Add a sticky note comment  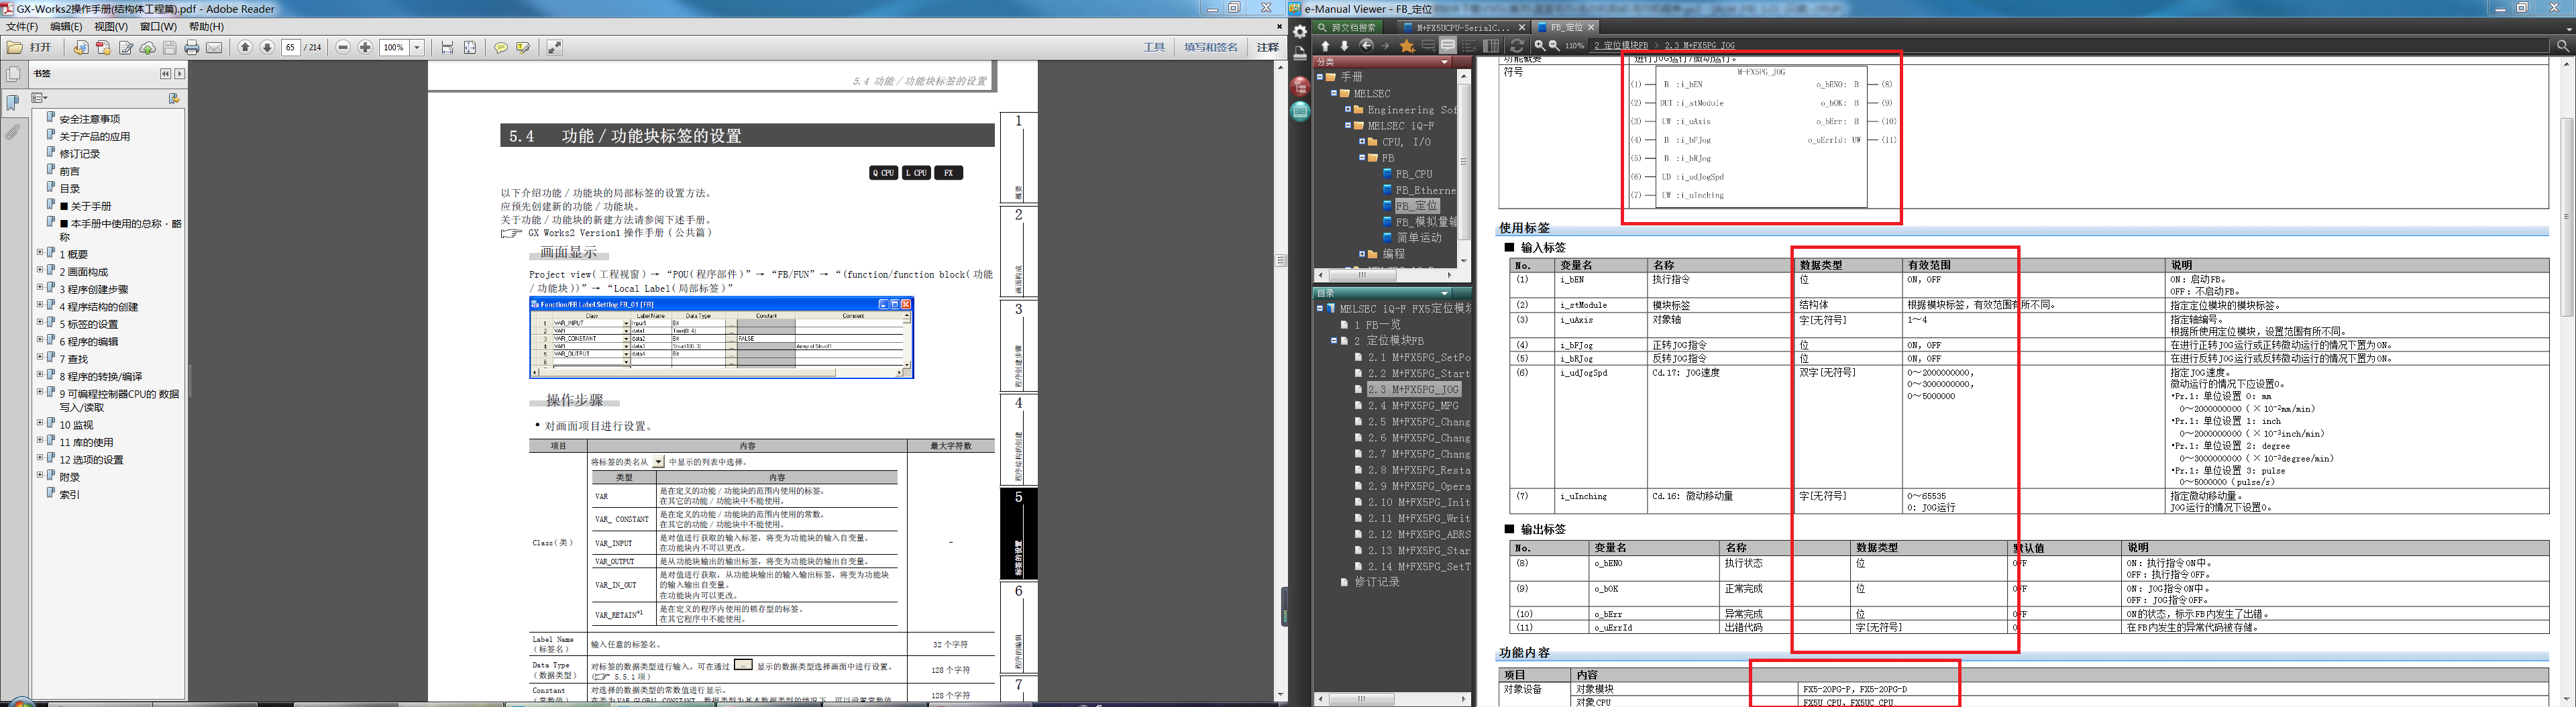[501, 48]
